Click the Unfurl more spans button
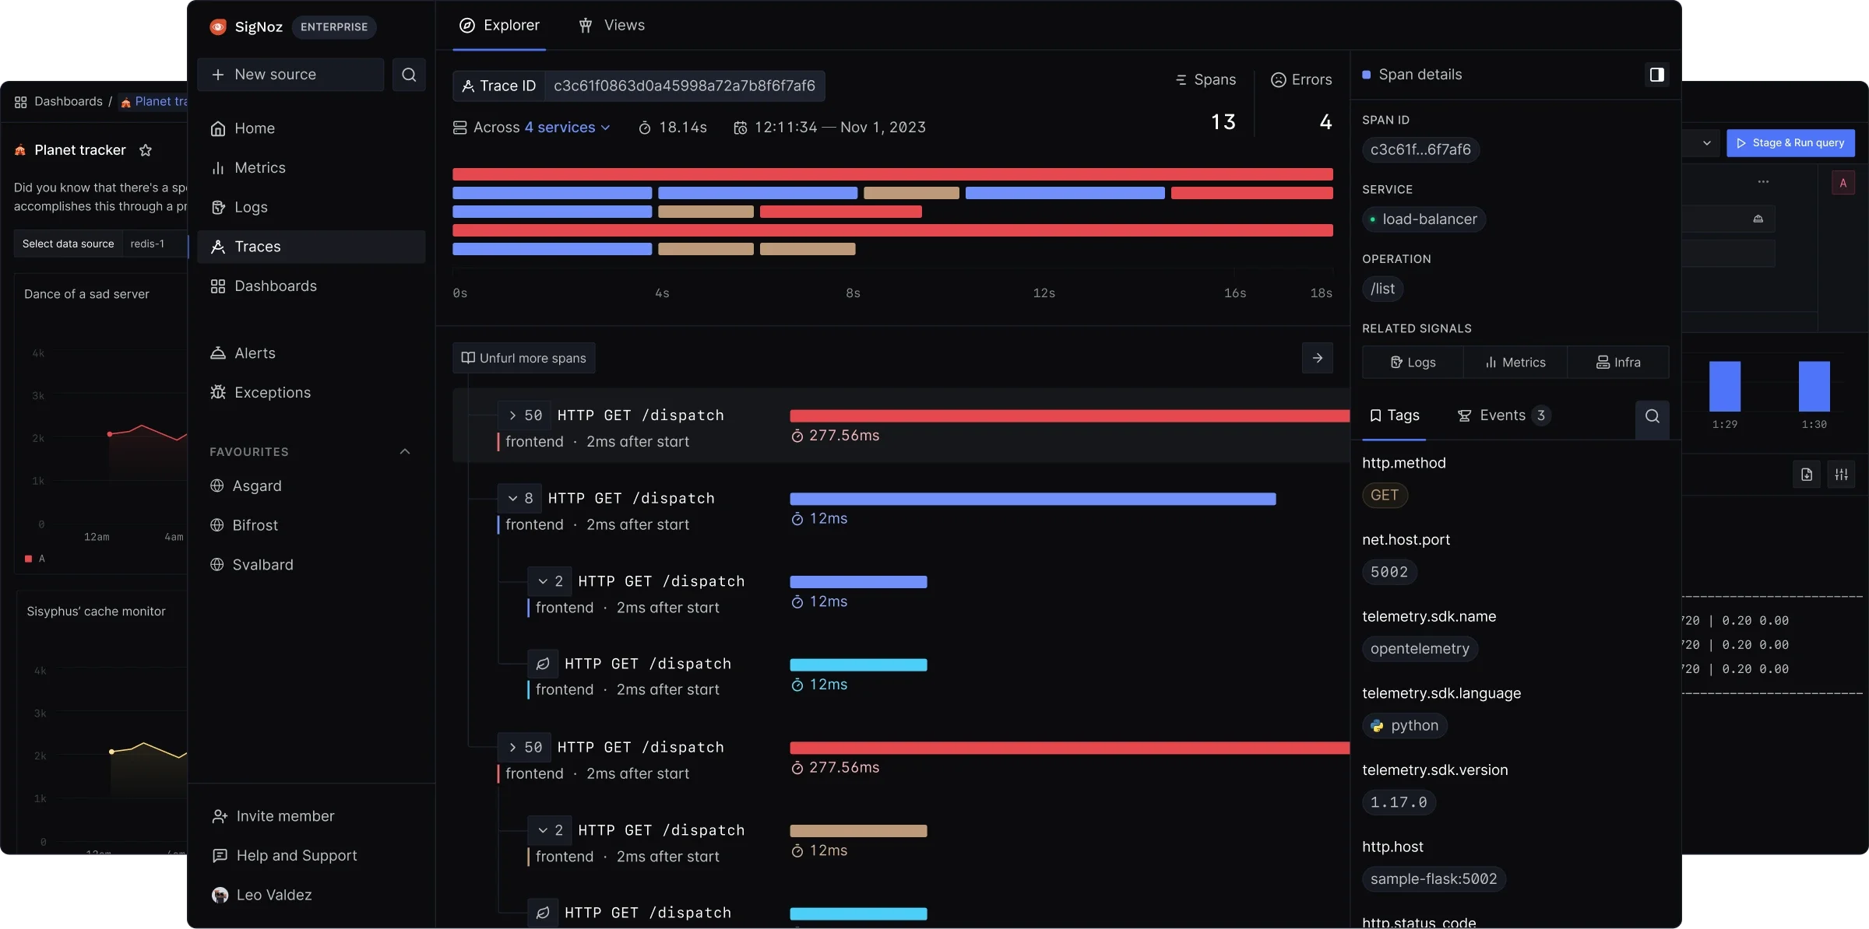Viewport: 1869px width, 929px height. coord(523,357)
